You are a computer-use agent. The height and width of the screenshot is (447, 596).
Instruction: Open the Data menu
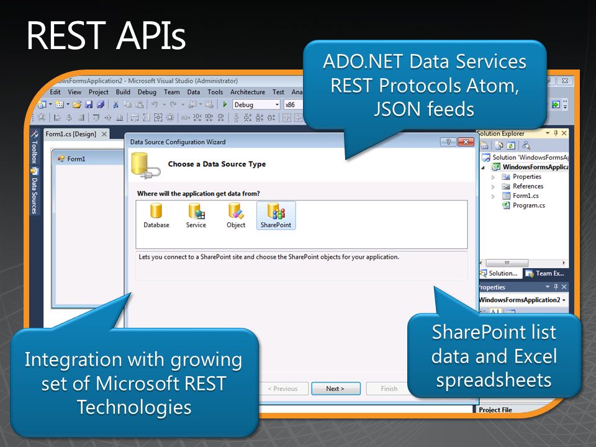point(193,92)
